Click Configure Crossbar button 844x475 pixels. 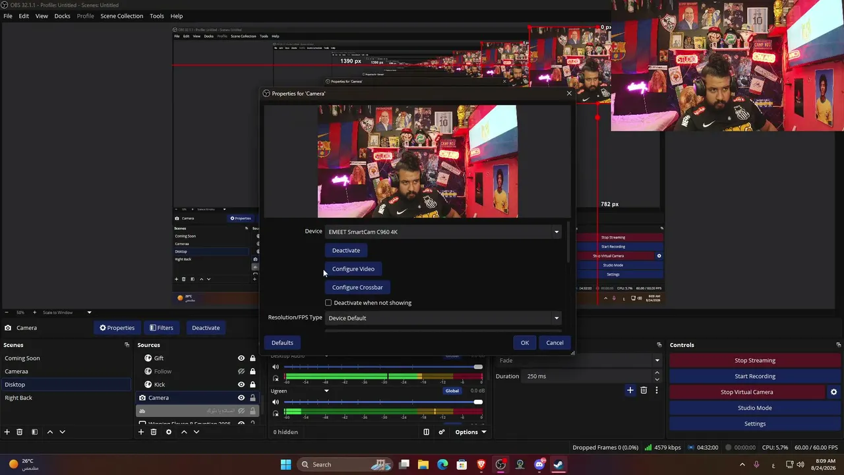pyautogui.click(x=357, y=288)
